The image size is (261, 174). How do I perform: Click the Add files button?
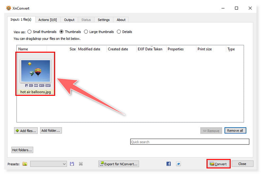click(26, 130)
